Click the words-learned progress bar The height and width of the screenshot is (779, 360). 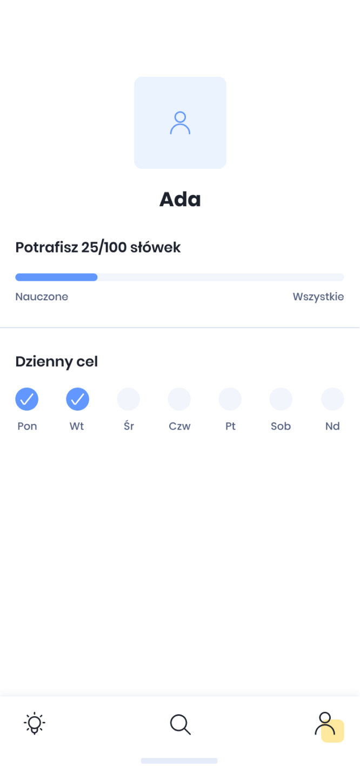coord(179,278)
